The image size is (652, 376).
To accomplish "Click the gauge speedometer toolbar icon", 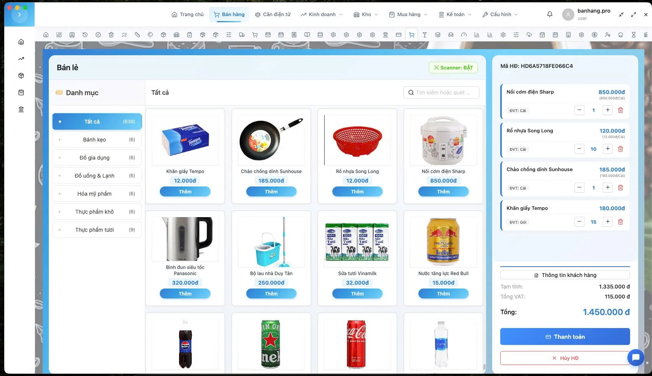I will [464, 35].
